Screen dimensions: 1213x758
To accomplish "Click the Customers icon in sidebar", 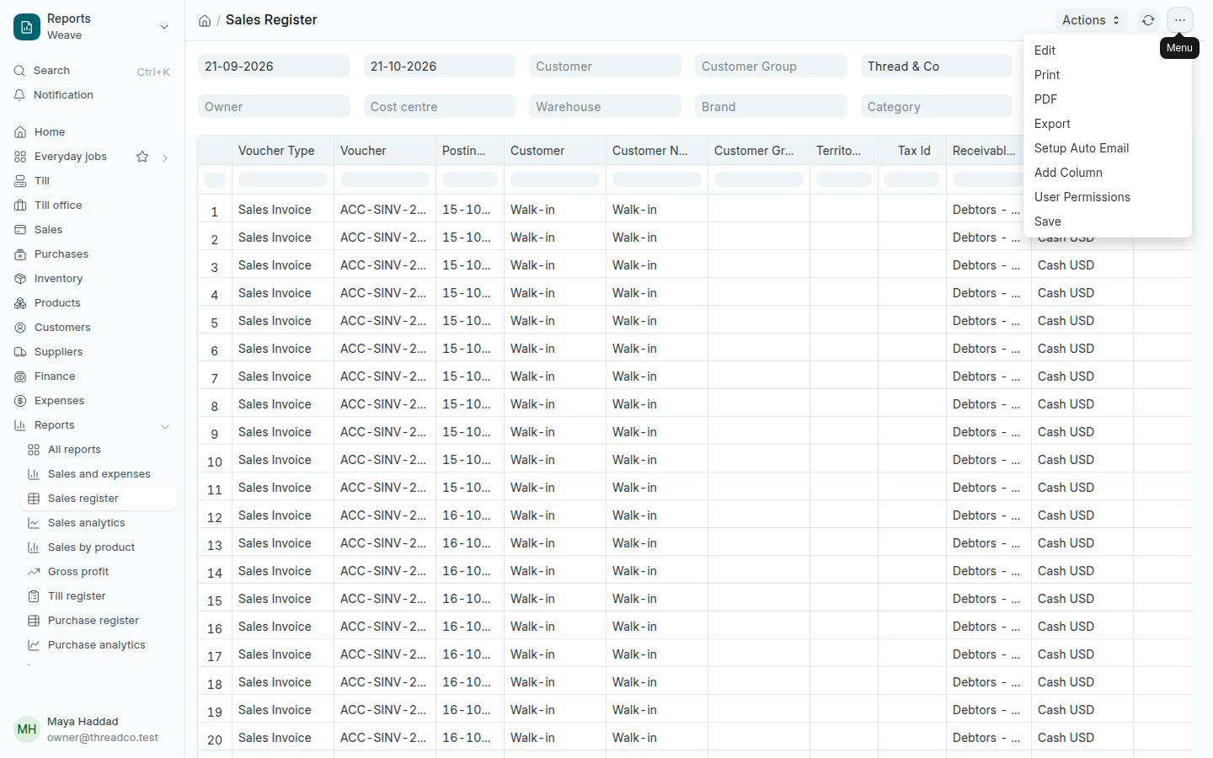I will pyautogui.click(x=20, y=328).
